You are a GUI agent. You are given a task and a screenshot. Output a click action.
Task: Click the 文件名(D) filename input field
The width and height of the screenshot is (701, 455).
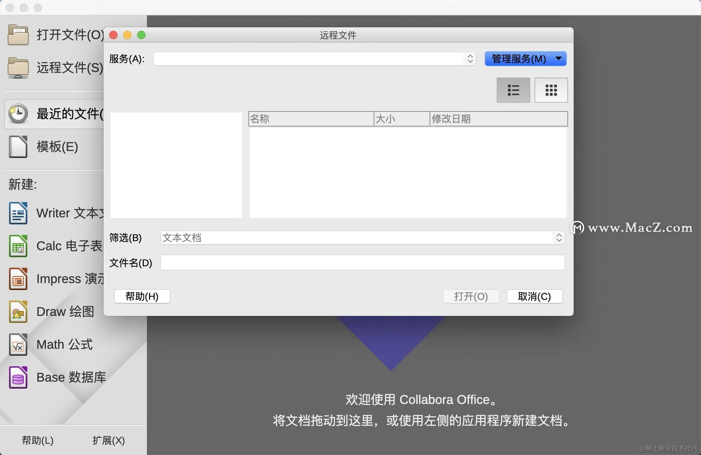(362, 263)
